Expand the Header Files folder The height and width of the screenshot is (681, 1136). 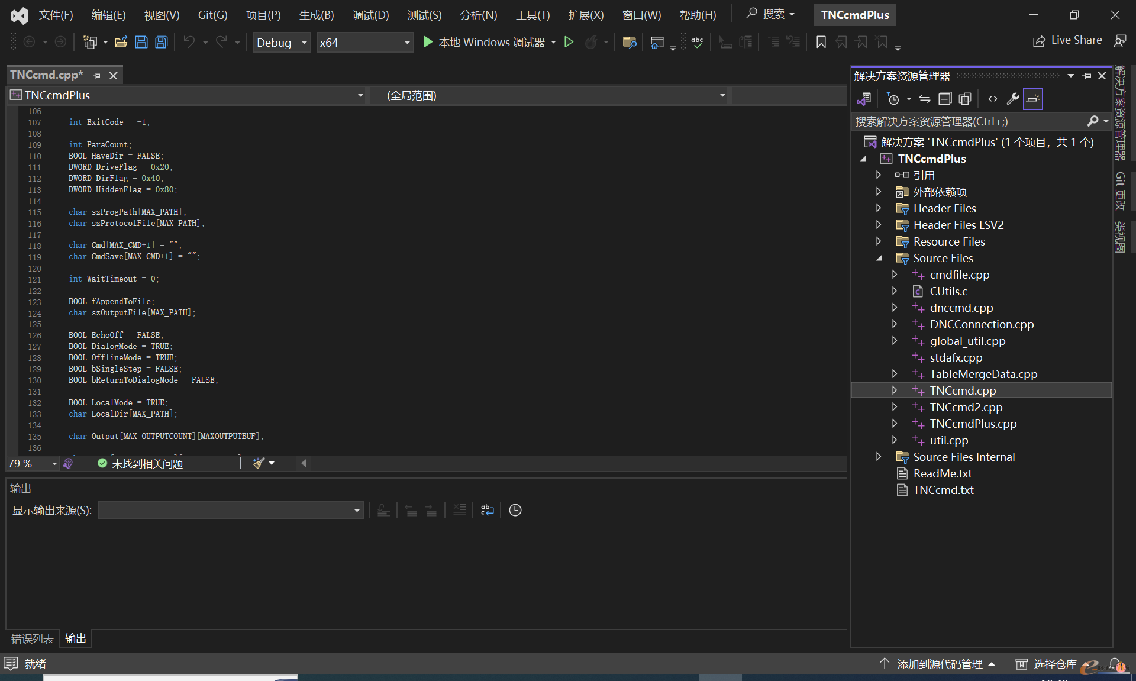[x=879, y=208]
